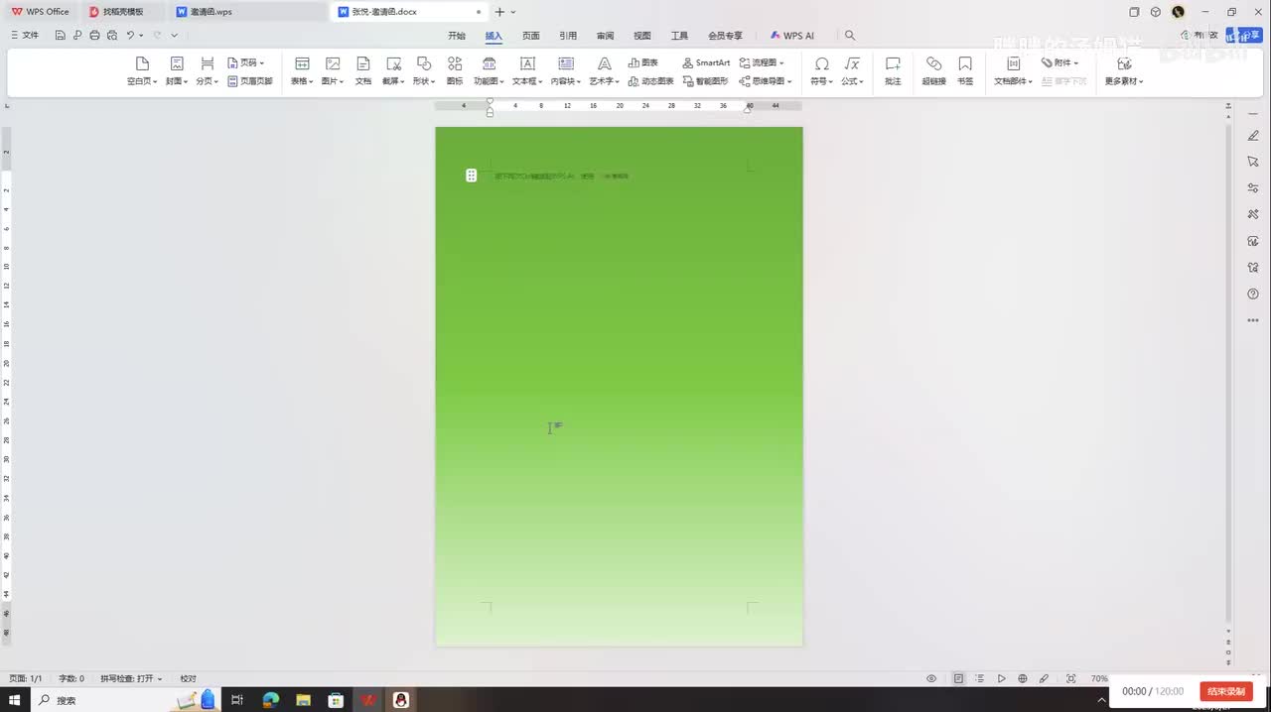Insert a formula (公式)

(x=852, y=71)
